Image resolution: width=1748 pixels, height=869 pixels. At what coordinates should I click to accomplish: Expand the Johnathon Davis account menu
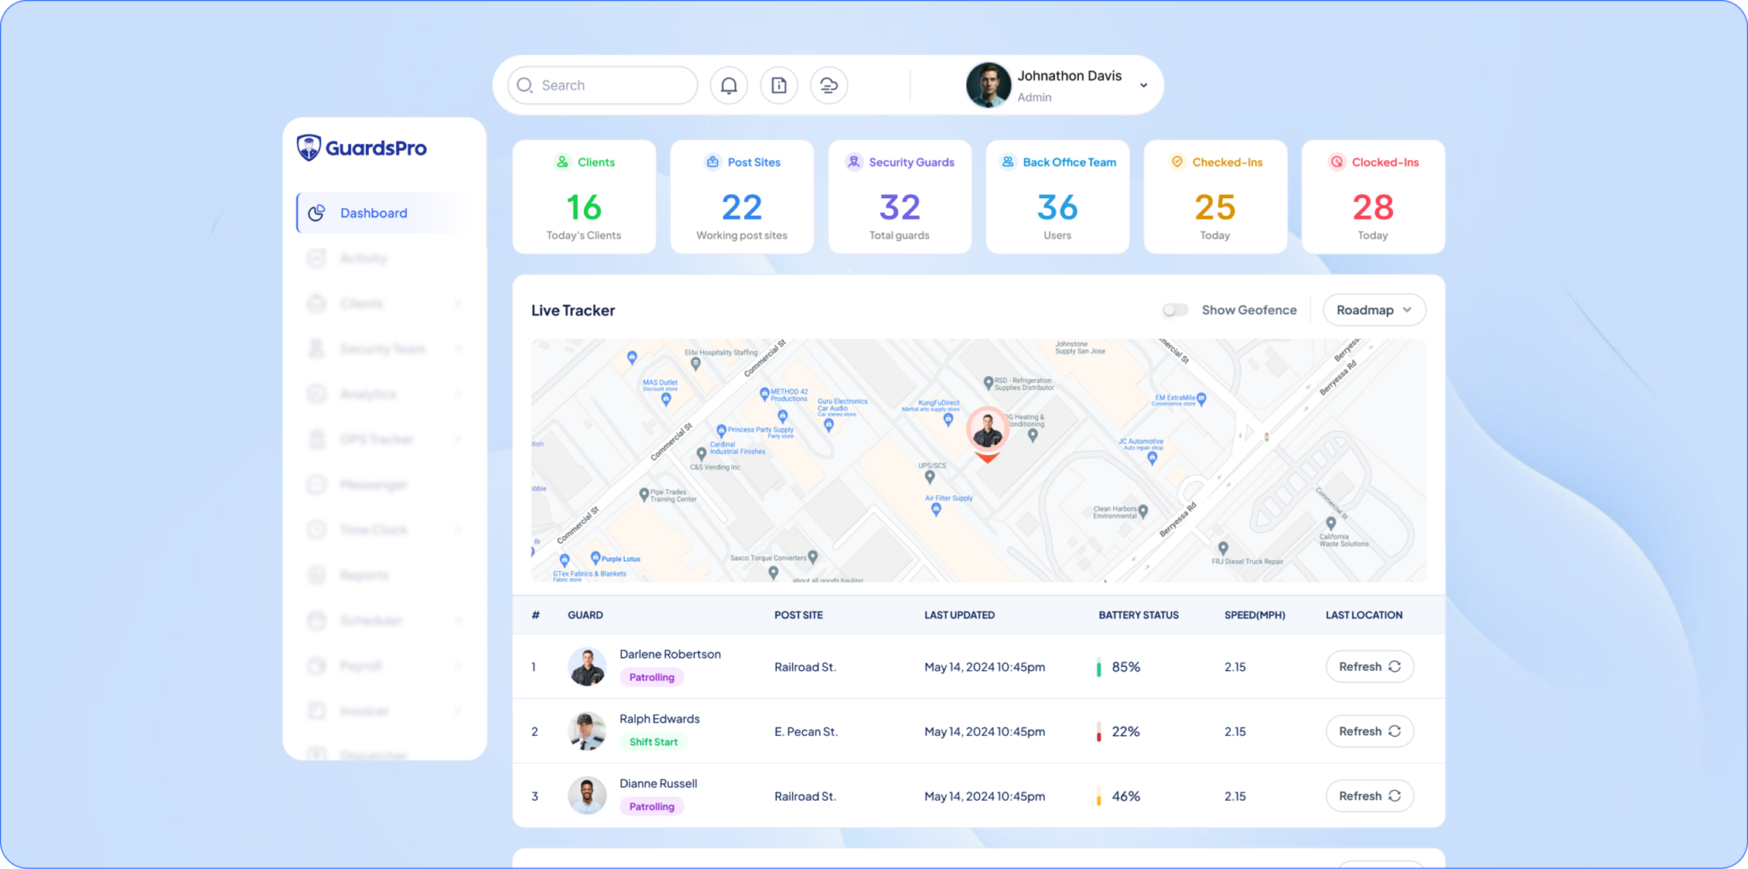click(x=1143, y=85)
